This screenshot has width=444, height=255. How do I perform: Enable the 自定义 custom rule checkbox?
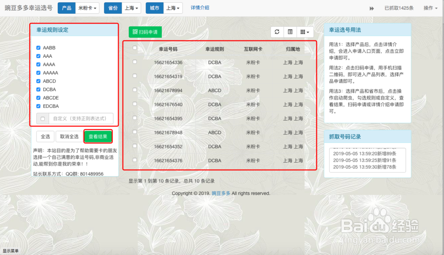(43, 119)
